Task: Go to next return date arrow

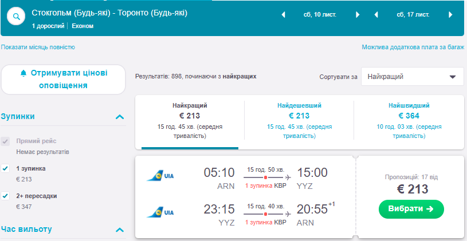Action: (450, 15)
